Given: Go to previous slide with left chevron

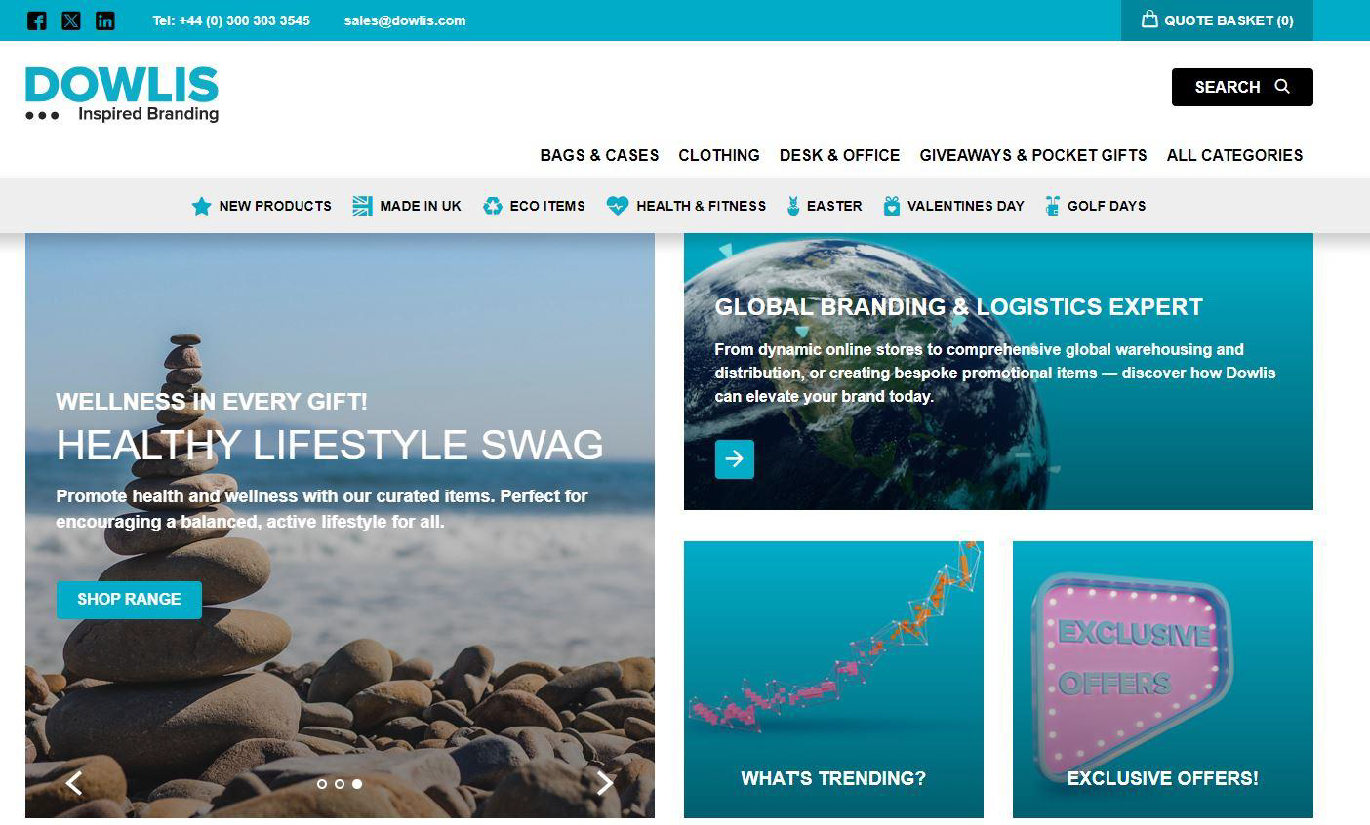Looking at the screenshot, I should coord(74,782).
